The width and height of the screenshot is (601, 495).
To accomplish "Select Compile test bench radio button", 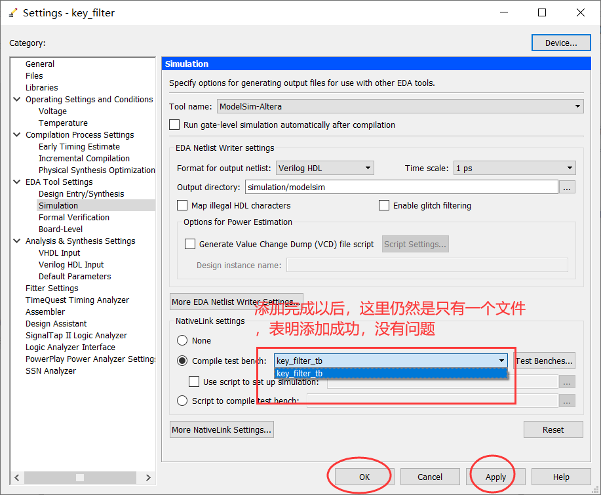I will point(182,361).
